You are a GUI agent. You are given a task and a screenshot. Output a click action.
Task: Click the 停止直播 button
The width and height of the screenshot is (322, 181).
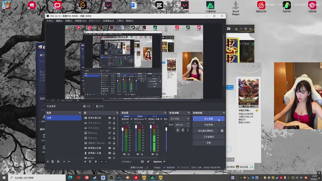click(208, 119)
